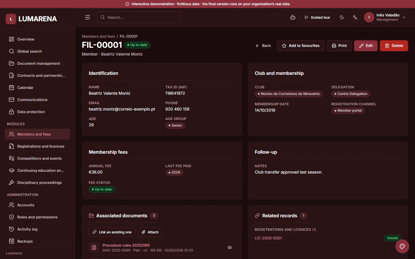Open the theme palette floating button

pyautogui.click(x=402, y=246)
